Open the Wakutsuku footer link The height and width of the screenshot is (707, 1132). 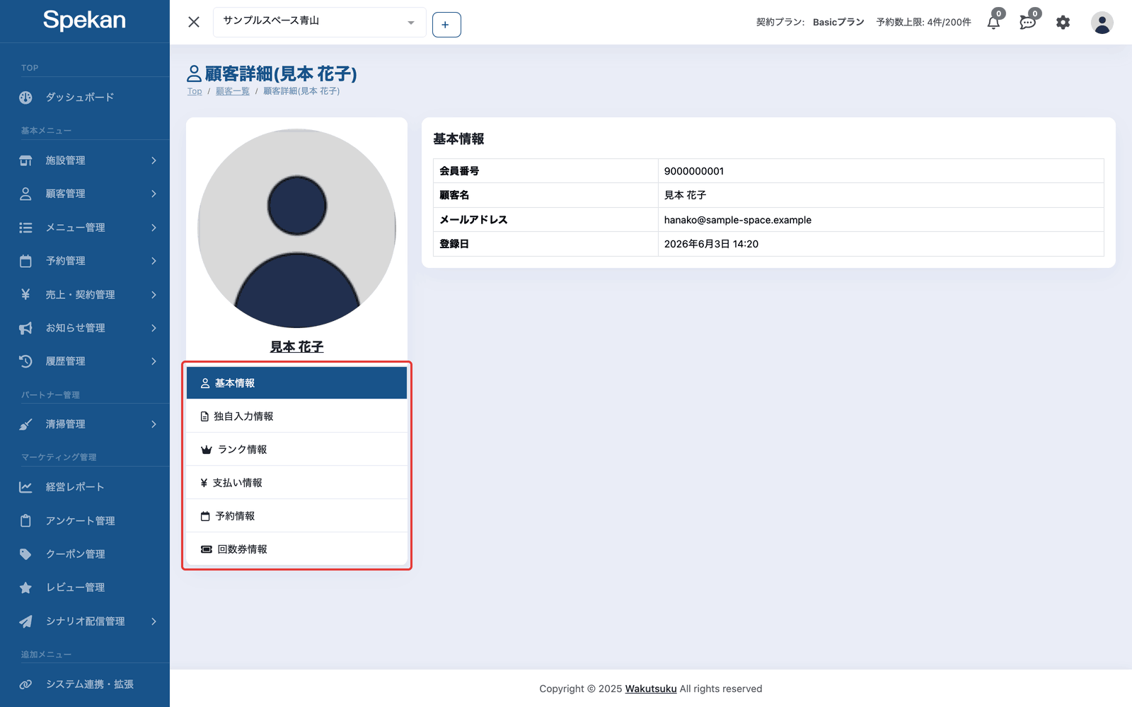(x=651, y=689)
